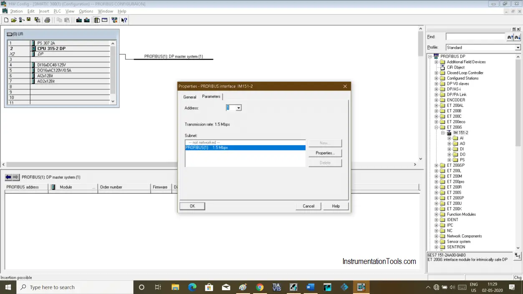Click the New station toolbar icon
The height and width of the screenshot is (294, 523).
[x=6, y=20]
